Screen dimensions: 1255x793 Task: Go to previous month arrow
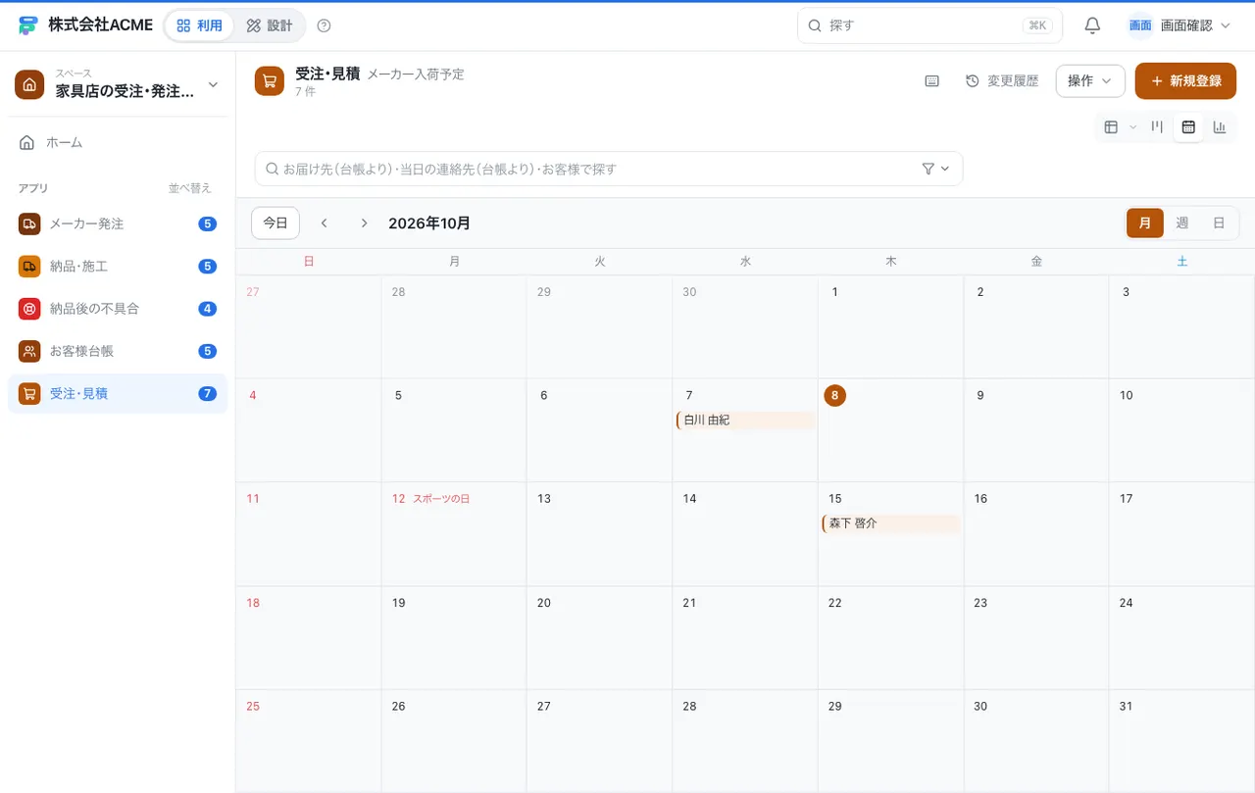click(325, 223)
